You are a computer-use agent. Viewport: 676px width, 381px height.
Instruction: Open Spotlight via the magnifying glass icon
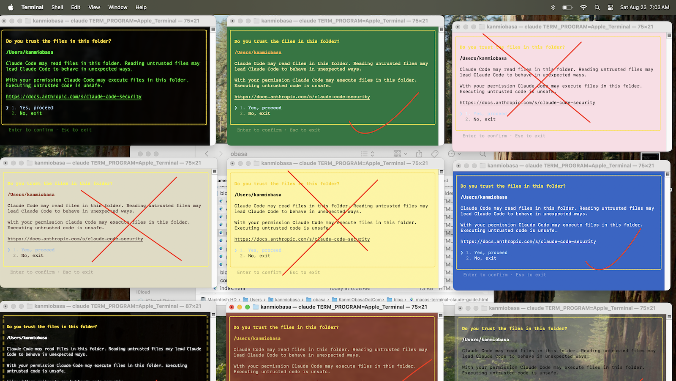597,7
